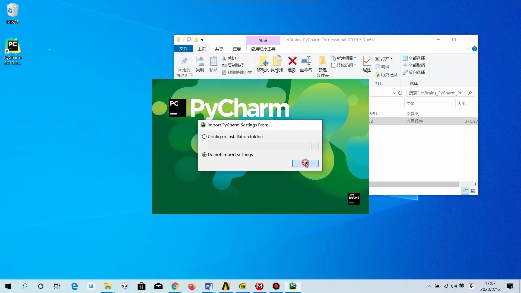This screenshot has height=293, width=521.
Task: Expand the 新建项目 dropdown
Action: click(x=355, y=58)
